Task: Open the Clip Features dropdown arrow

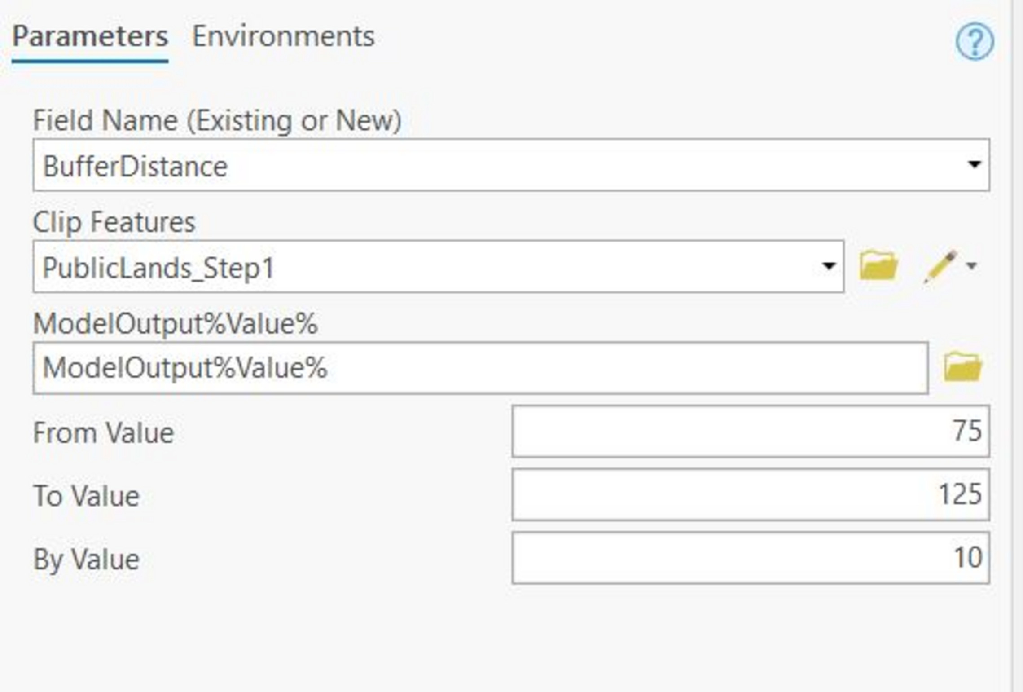Action: (x=827, y=266)
